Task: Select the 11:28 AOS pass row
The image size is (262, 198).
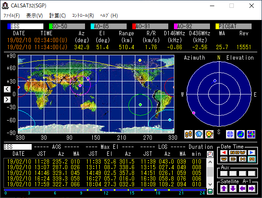Action: (x=104, y=161)
